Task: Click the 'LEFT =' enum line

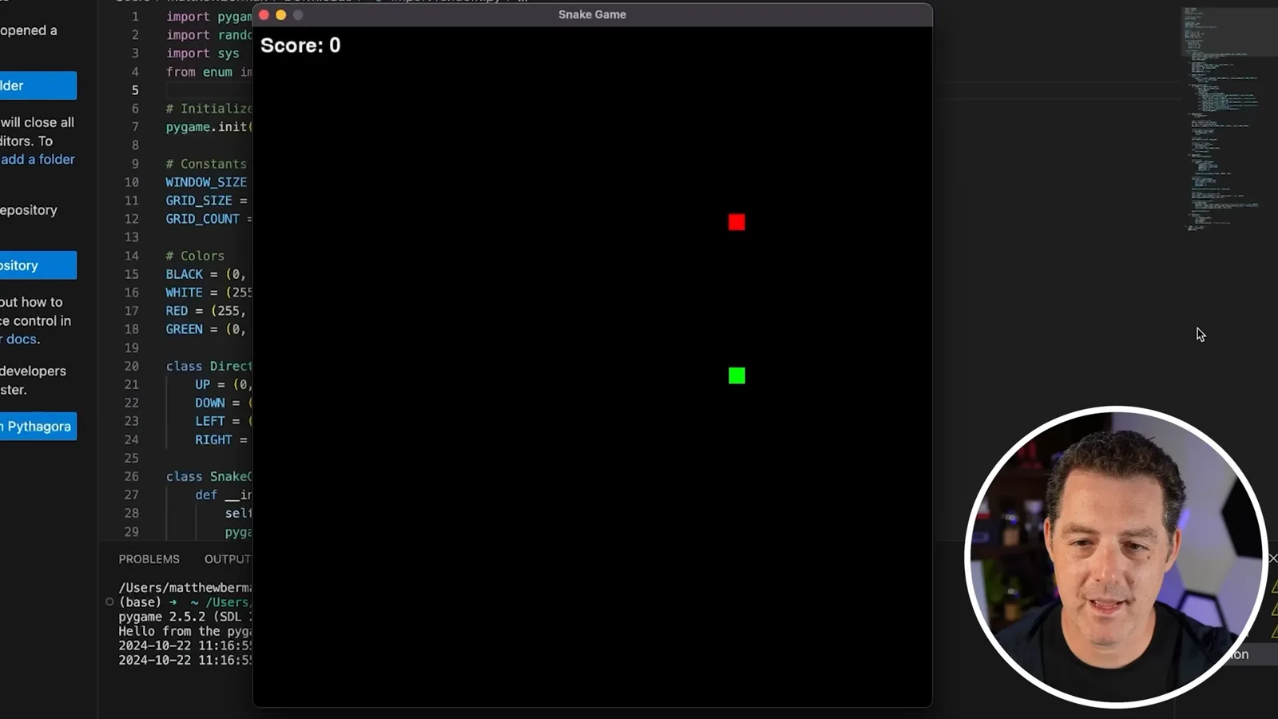Action: tap(223, 421)
